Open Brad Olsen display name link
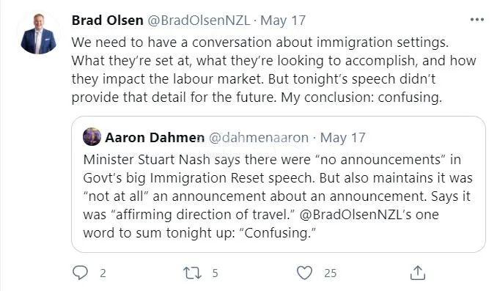 [108, 21]
